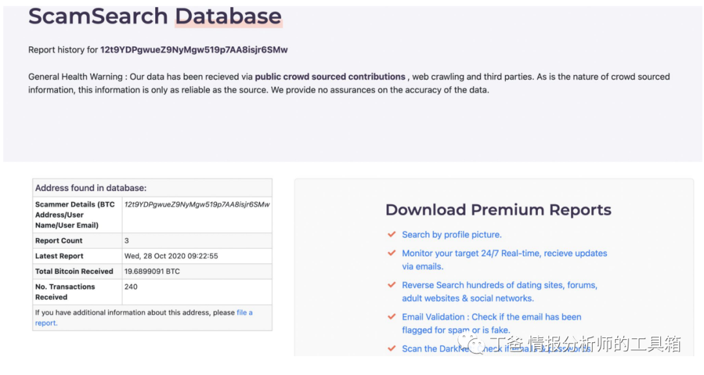Screen dimensions: 704x375
Task: Open "Monitor your target 24/7 Real-time" link
Action: point(504,260)
